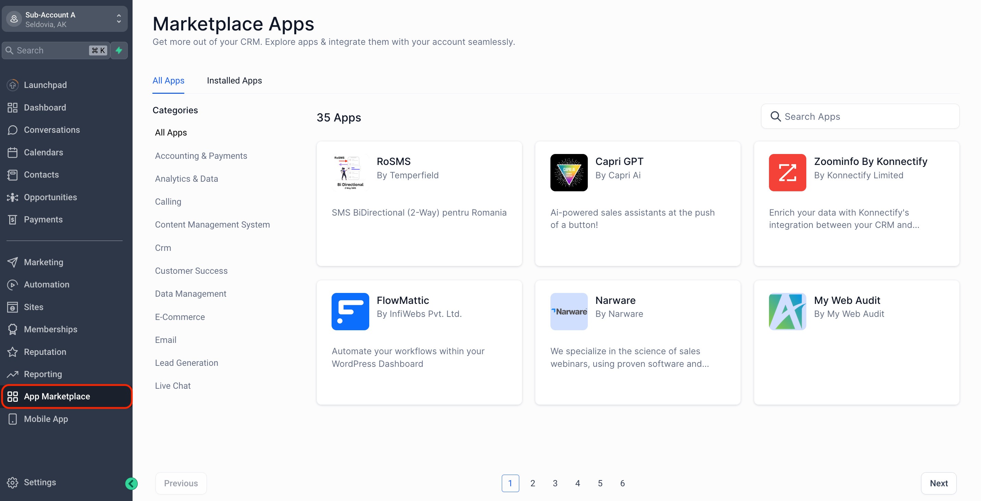Filter by Accounting & Payments category
The image size is (981, 501).
(x=201, y=156)
